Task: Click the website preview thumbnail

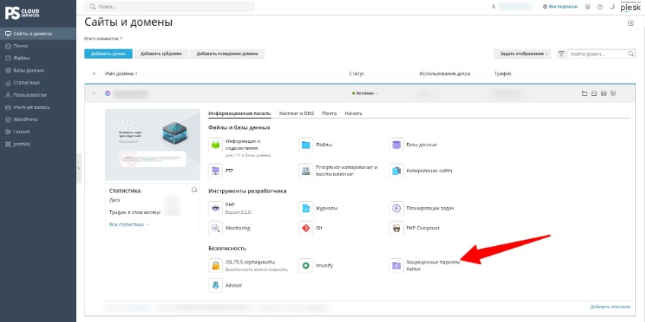Action: (153, 145)
